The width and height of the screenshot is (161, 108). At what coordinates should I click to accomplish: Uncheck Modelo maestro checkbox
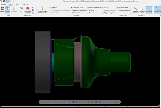pos(117,8)
